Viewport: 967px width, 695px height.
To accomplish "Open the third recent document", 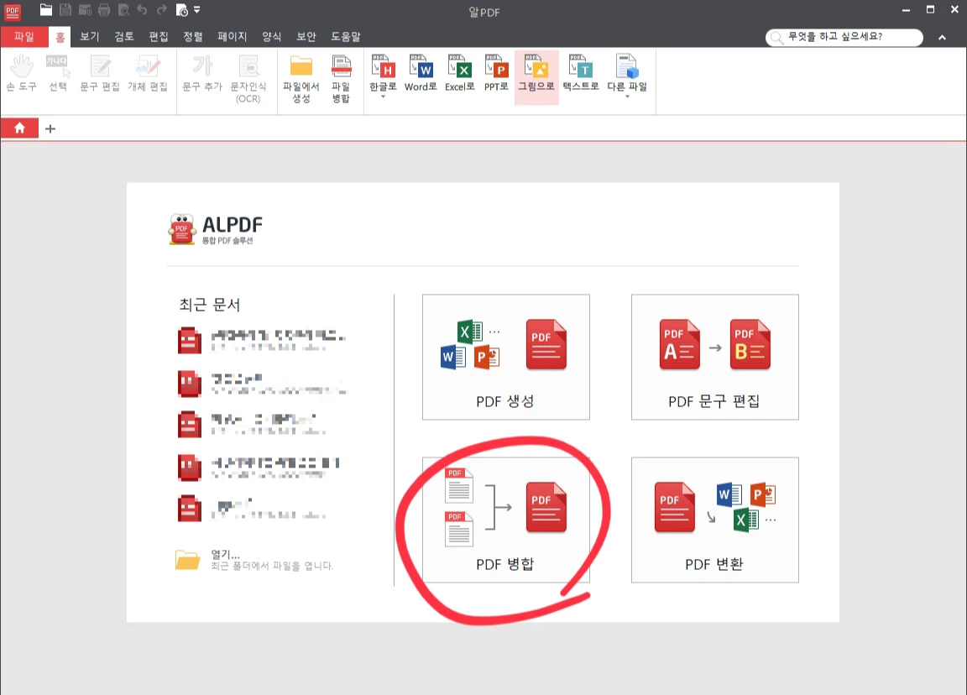I will pos(253,424).
